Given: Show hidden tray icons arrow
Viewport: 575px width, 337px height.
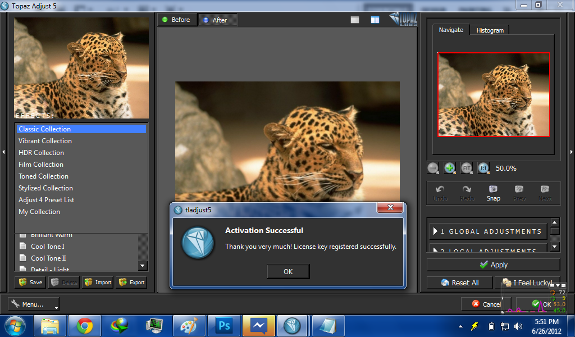Looking at the screenshot, I should tap(460, 326).
